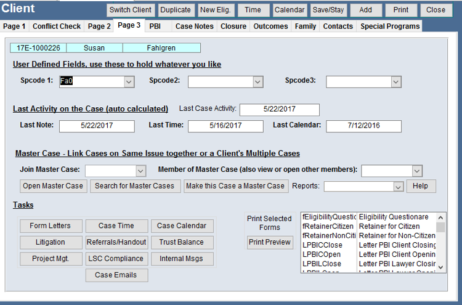Click the New Elig. toolbar button

click(216, 10)
